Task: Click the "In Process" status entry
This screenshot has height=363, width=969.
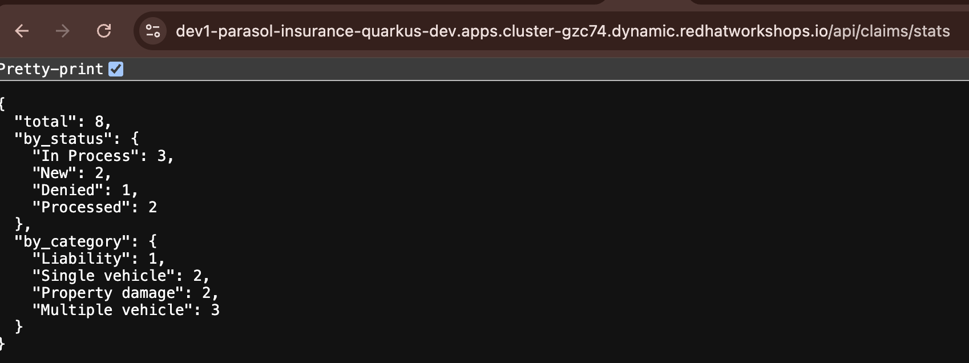Action: [86, 156]
